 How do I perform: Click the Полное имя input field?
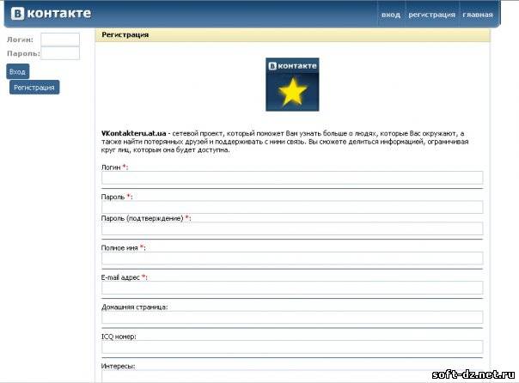tap(292, 258)
